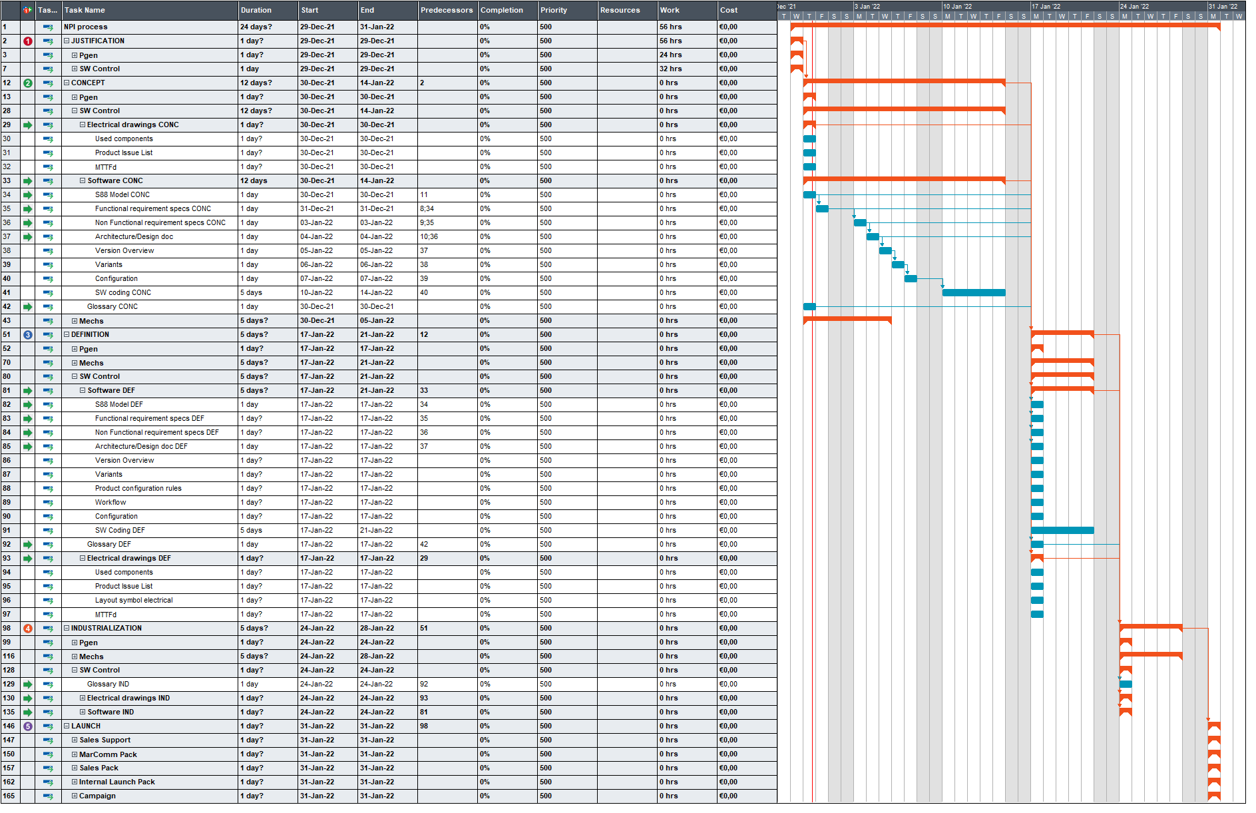Collapse the CONCEPT section

pyautogui.click(x=66, y=83)
